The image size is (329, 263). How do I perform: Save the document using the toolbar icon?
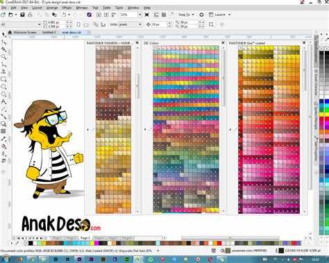coord(22,15)
